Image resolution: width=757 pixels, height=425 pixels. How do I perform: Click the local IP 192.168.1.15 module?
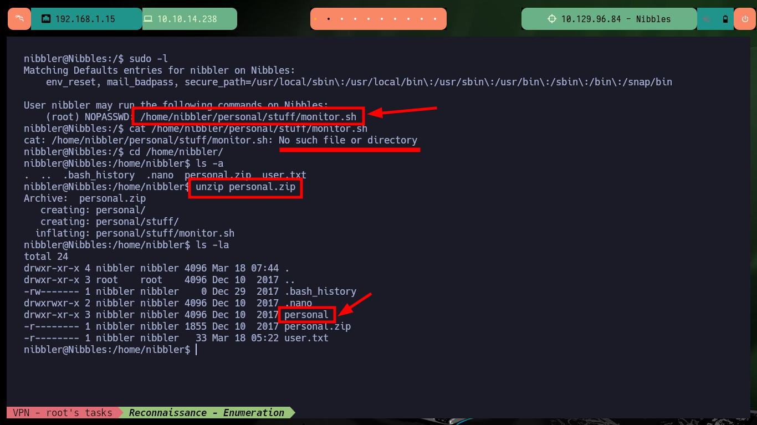coord(86,19)
